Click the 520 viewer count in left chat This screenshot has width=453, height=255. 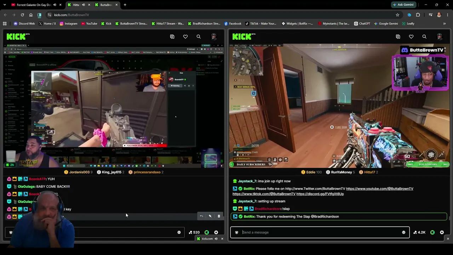(194, 232)
